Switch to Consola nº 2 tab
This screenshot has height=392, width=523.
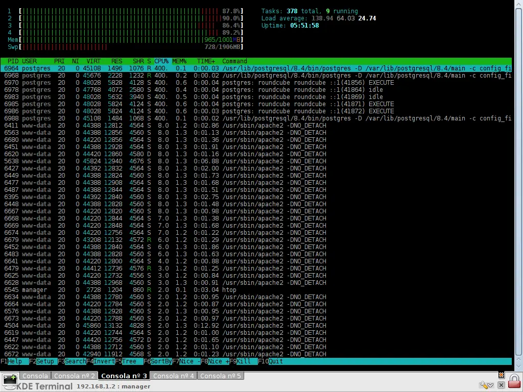pyautogui.click(x=75, y=376)
